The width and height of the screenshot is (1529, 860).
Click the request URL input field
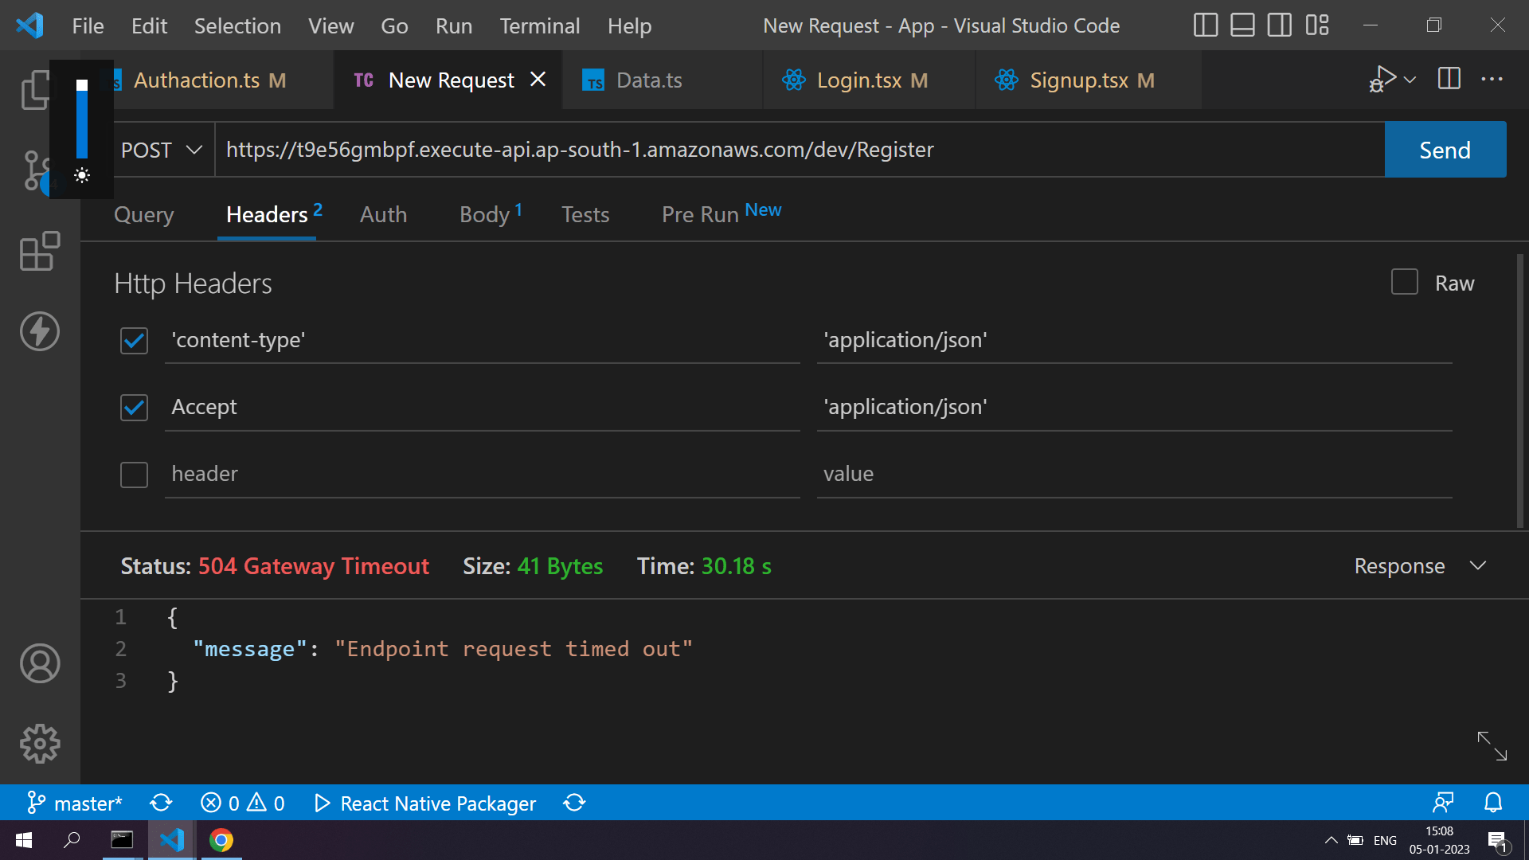click(x=796, y=150)
